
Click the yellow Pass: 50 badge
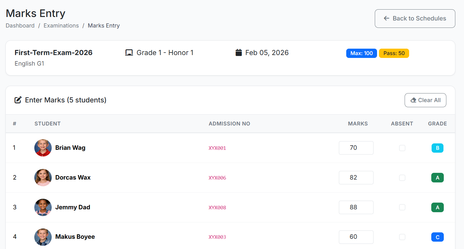pos(394,53)
